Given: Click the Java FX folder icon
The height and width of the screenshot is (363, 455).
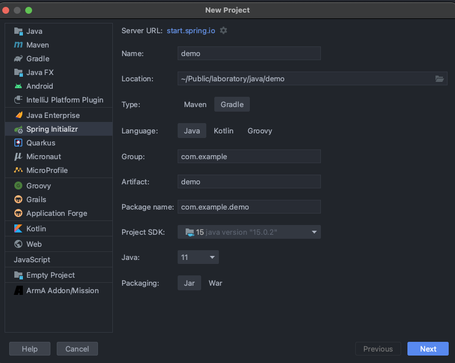Looking at the screenshot, I should click(18, 73).
